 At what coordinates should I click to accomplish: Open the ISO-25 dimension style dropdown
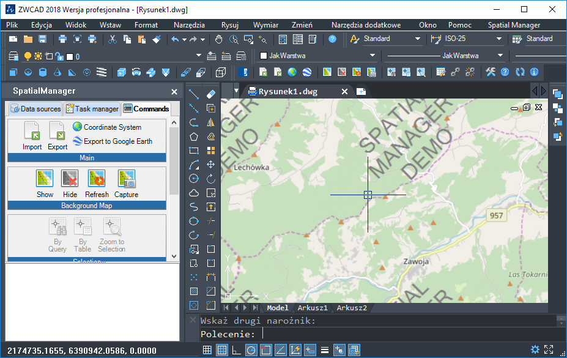tap(499, 39)
